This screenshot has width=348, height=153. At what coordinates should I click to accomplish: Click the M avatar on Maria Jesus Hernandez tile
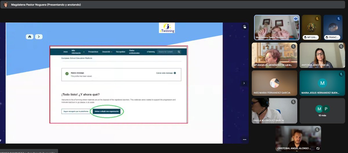[322, 83]
